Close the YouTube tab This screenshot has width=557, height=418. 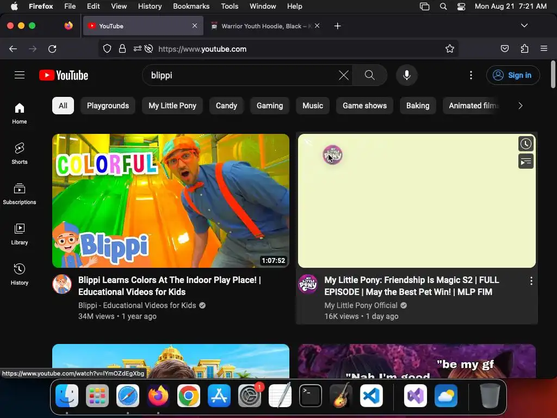tap(195, 26)
